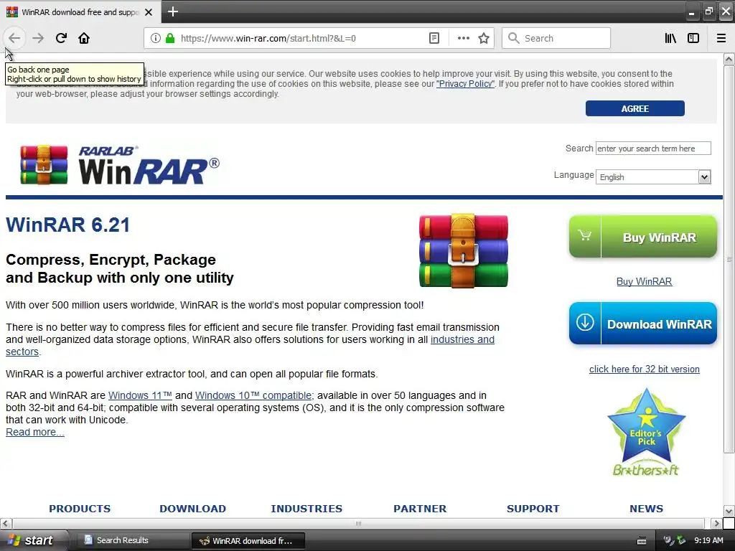
Task: Open the INDUSTRIES menu item
Action: point(306,509)
